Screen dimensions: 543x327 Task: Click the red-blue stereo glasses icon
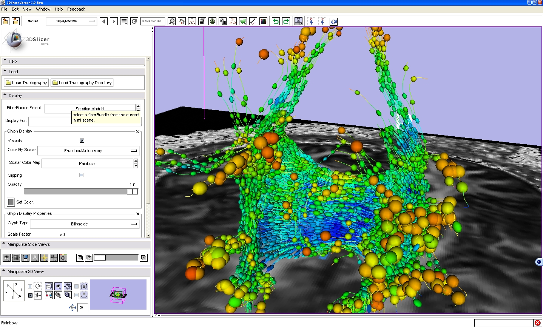tap(49, 295)
